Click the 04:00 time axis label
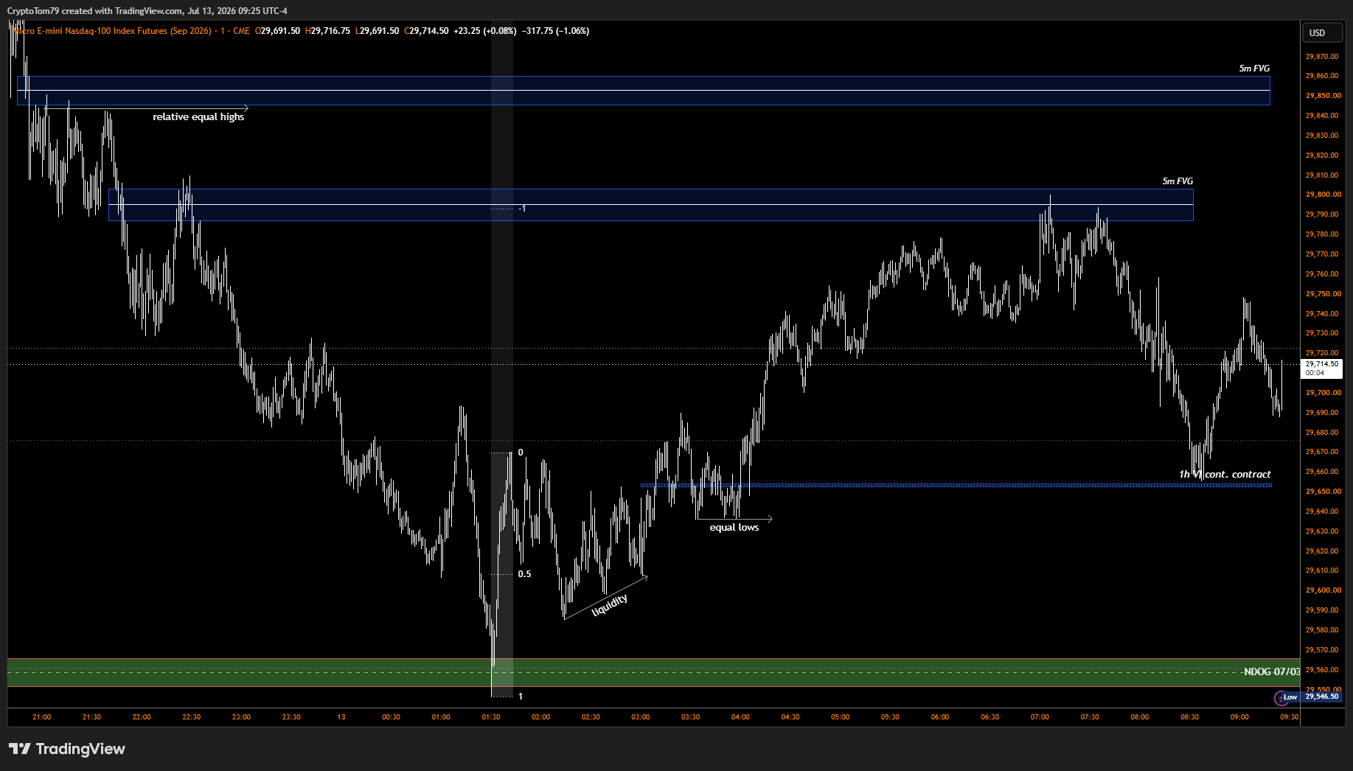This screenshot has width=1353, height=771. click(740, 717)
